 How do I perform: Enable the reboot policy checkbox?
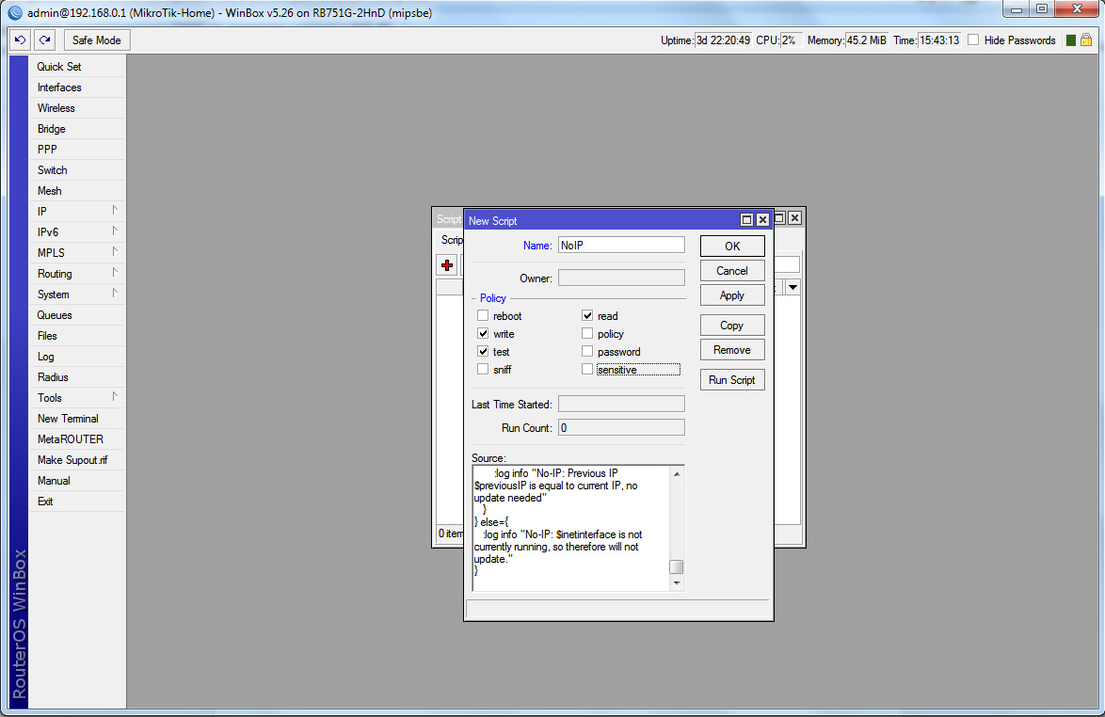point(483,316)
